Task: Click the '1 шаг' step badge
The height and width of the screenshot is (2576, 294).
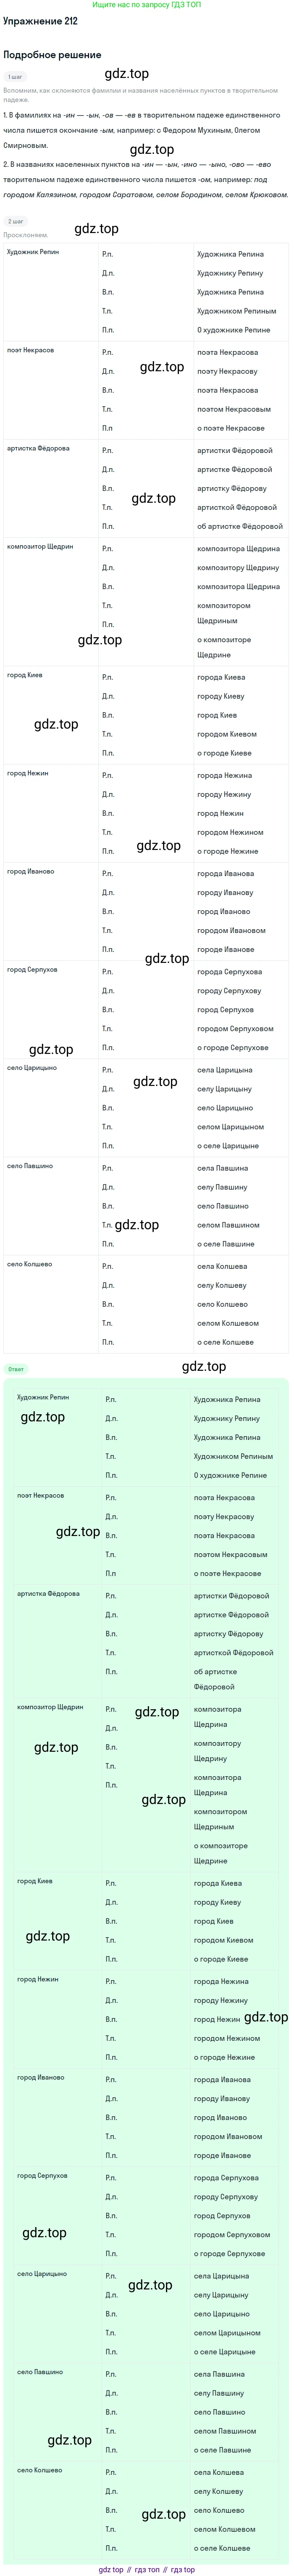Action: pyautogui.click(x=15, y=76)
